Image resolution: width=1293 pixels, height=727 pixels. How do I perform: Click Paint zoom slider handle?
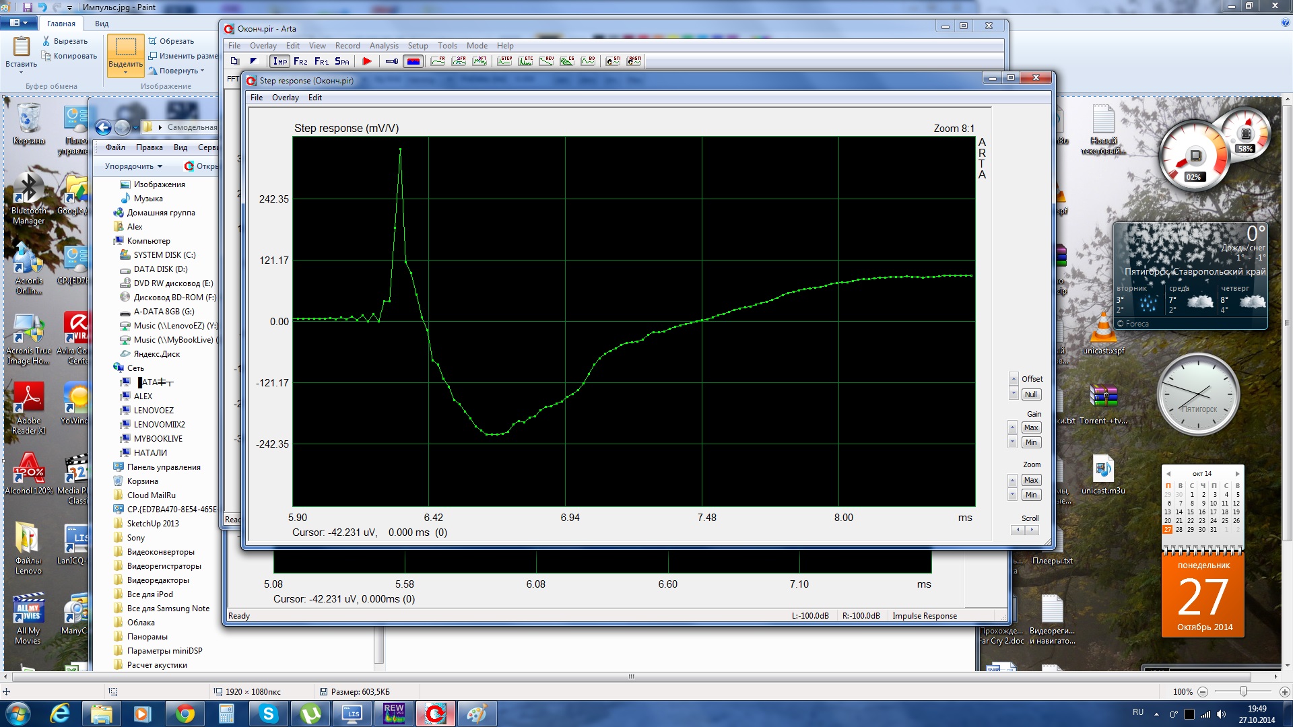coord(1243,691)
